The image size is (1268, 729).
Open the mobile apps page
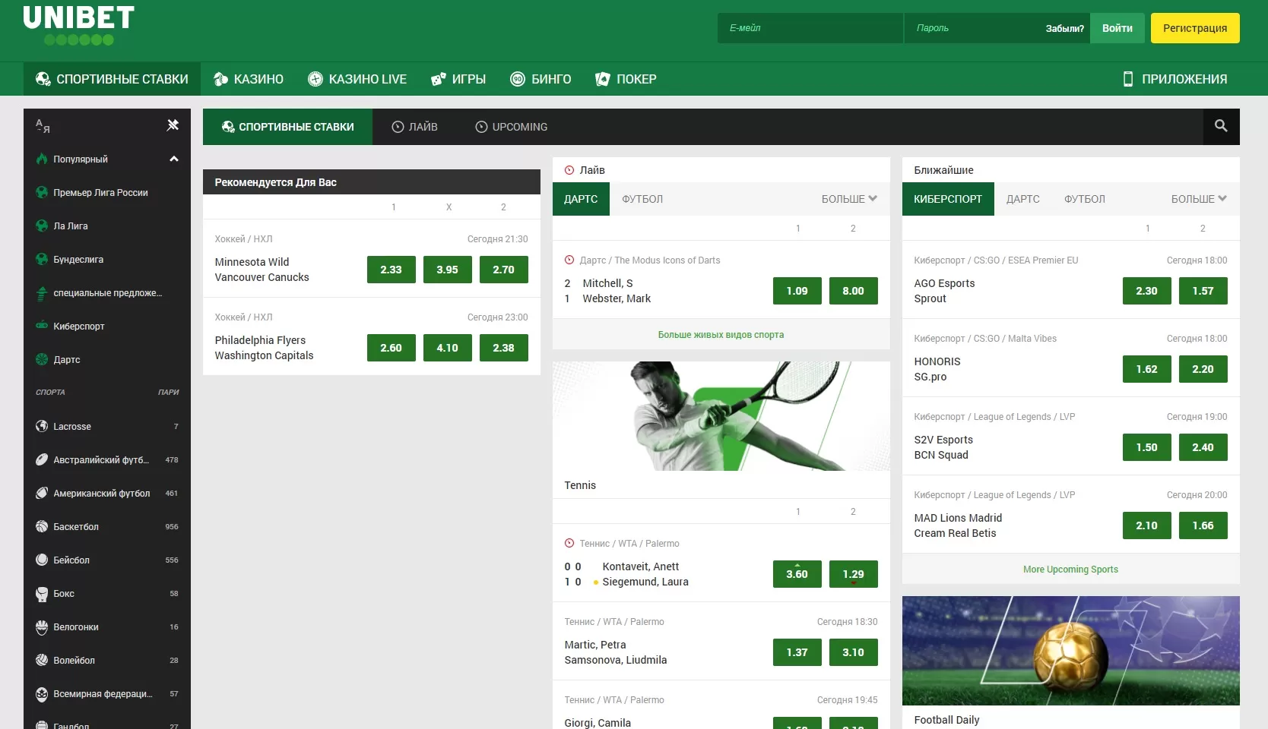[1174, 79]
